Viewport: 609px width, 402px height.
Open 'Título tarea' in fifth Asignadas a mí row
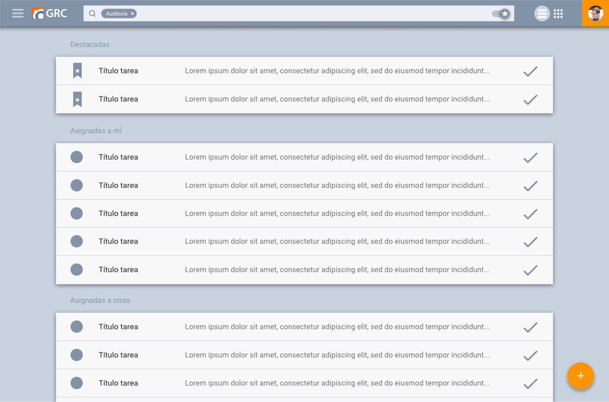118,269
